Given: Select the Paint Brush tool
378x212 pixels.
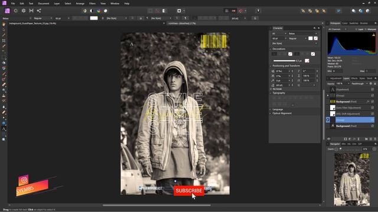Looking at the screenshot, I should coord(4,74).
